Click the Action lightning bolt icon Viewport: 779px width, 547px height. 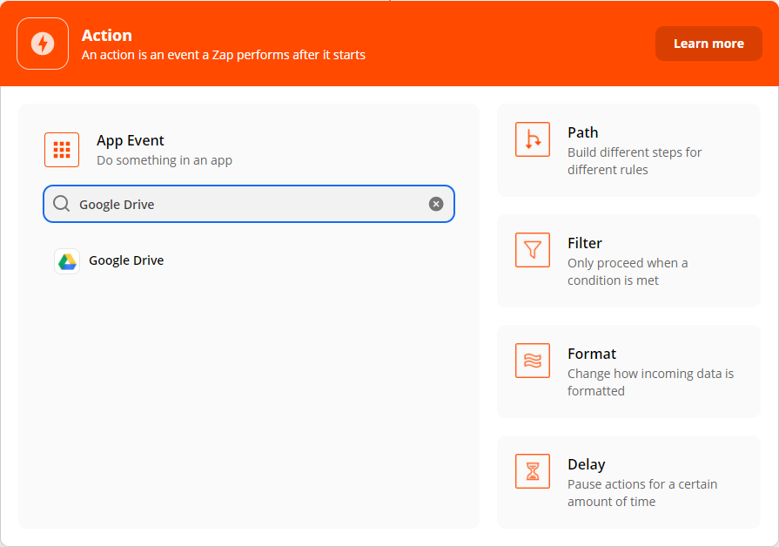[43, 44]
